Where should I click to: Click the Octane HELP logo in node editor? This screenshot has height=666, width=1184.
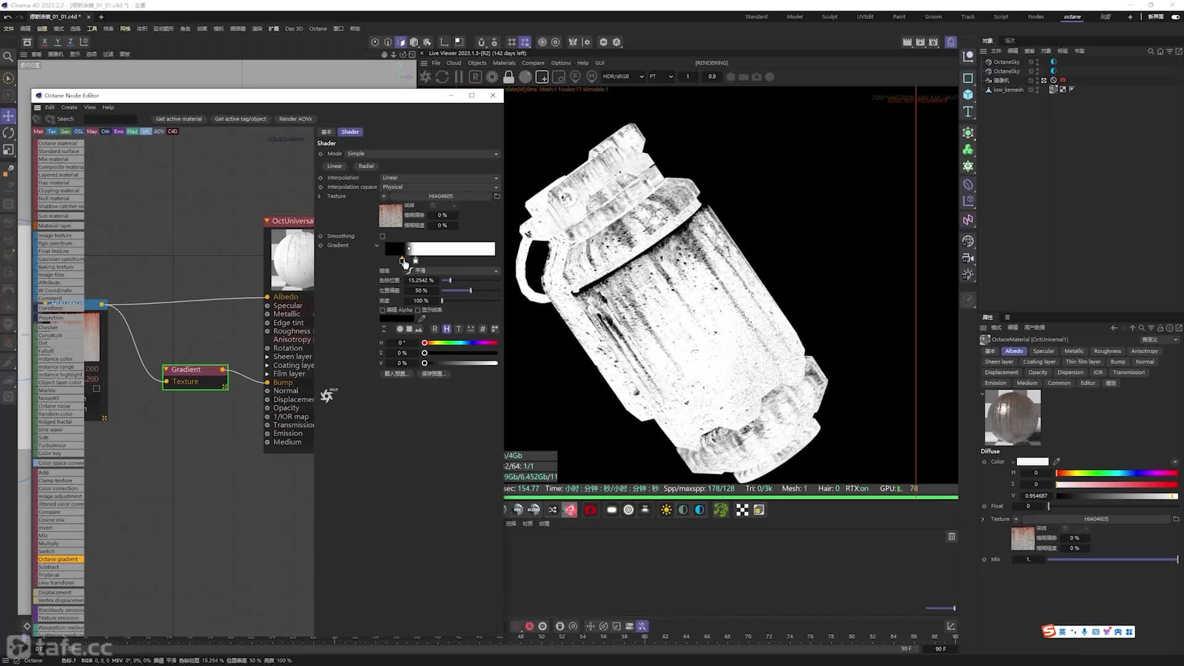[x=328, y=395]
